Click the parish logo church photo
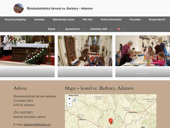The width and height of the screenshot is (170, 128). click(19, 8)
